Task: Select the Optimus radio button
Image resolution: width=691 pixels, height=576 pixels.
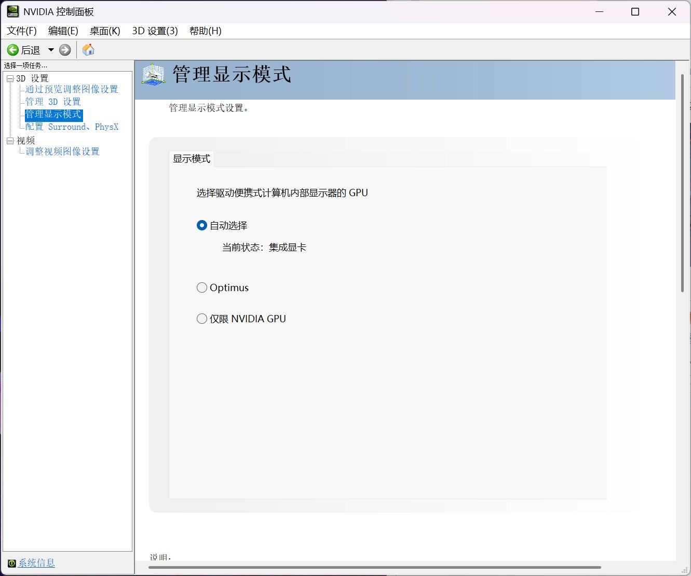Action: 202,287
